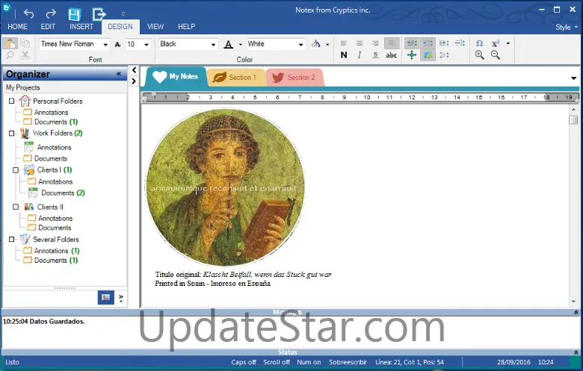583x371 pixels.
Task: Align text to the right
Action: (x=375, y=43)
